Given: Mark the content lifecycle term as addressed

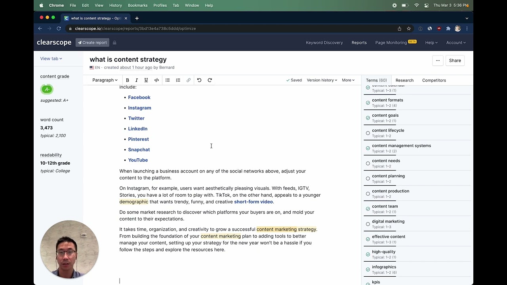Looking at the screenshot, I should tap(368, 133).
